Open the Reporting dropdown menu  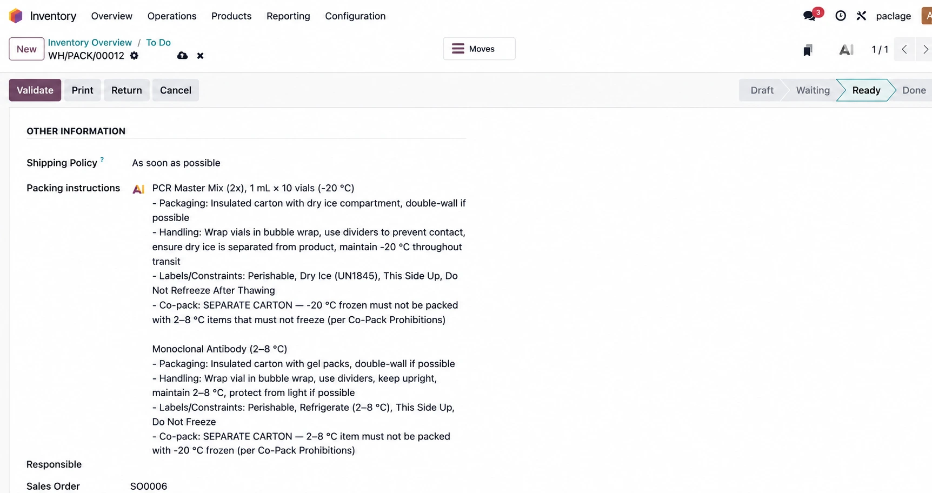click(288, 16)
